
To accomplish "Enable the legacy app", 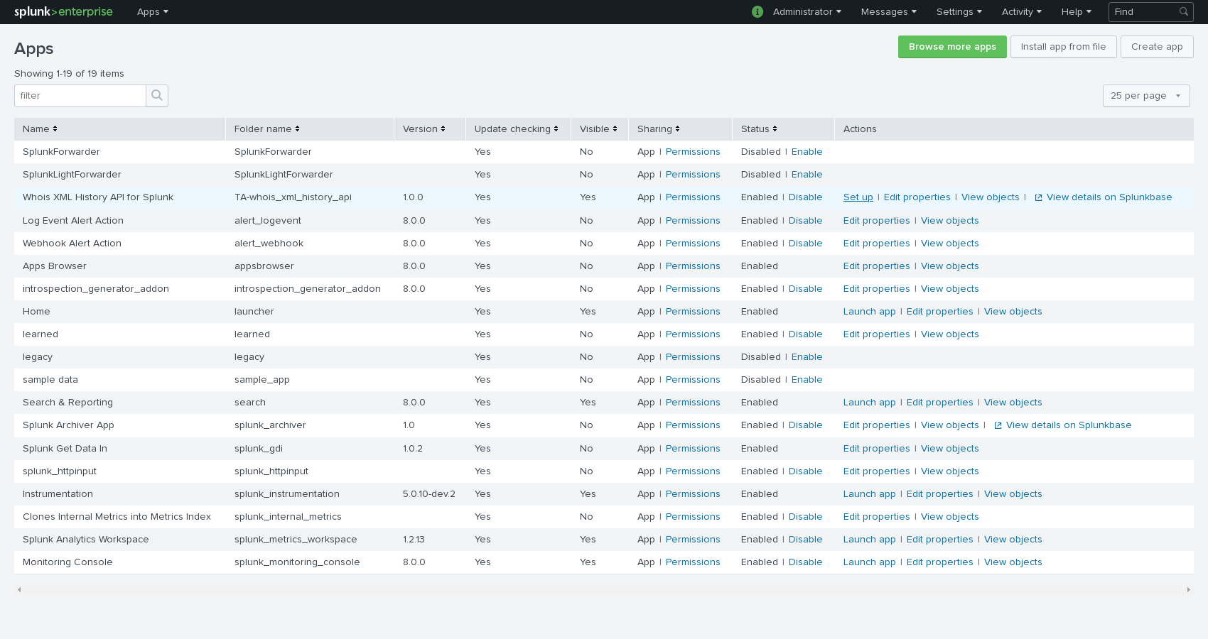I will coord(807,357).
